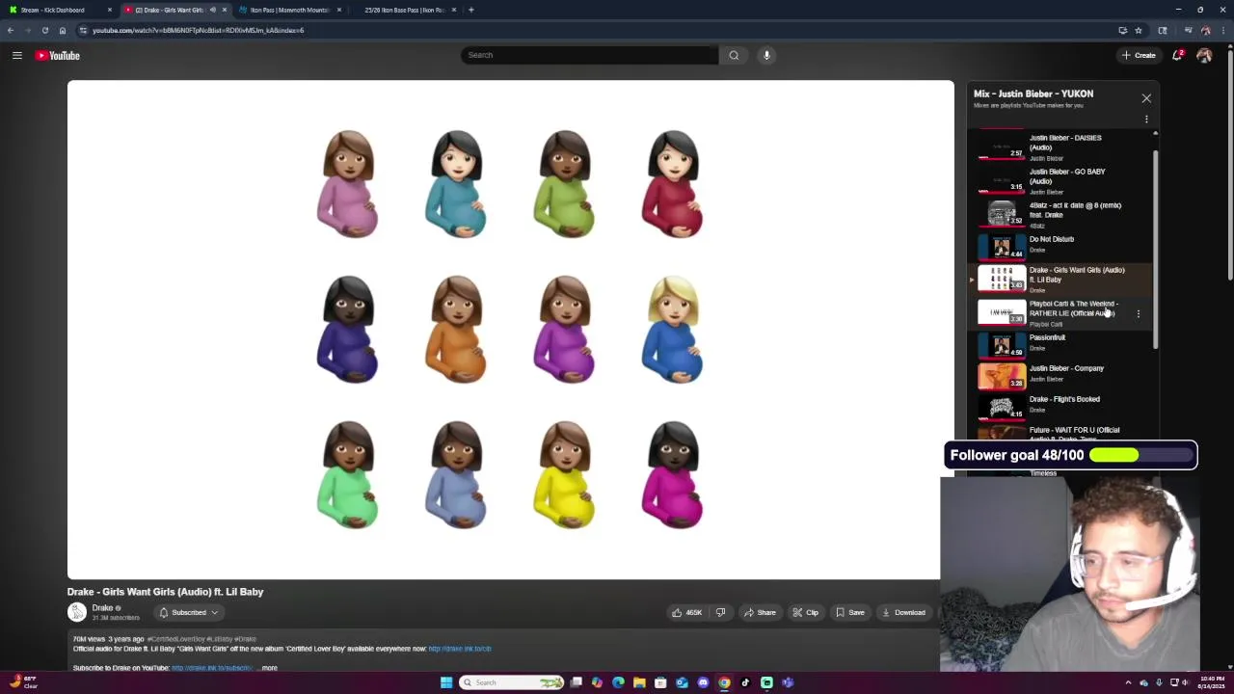Go back with browser back arrow
Image resolution: width=1234 pixels, height=694 pixels.
(11, 30)
